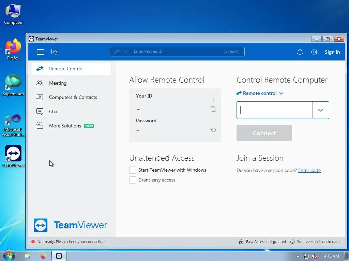Screen dimensions: 349x261
Task: Click the 4:43 AM clock
Action: pyautogui.click(x=331, y=256)
